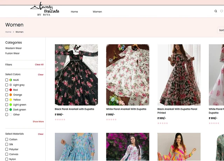Click the Trendy Threads by Riya logo

pos(45,9)
